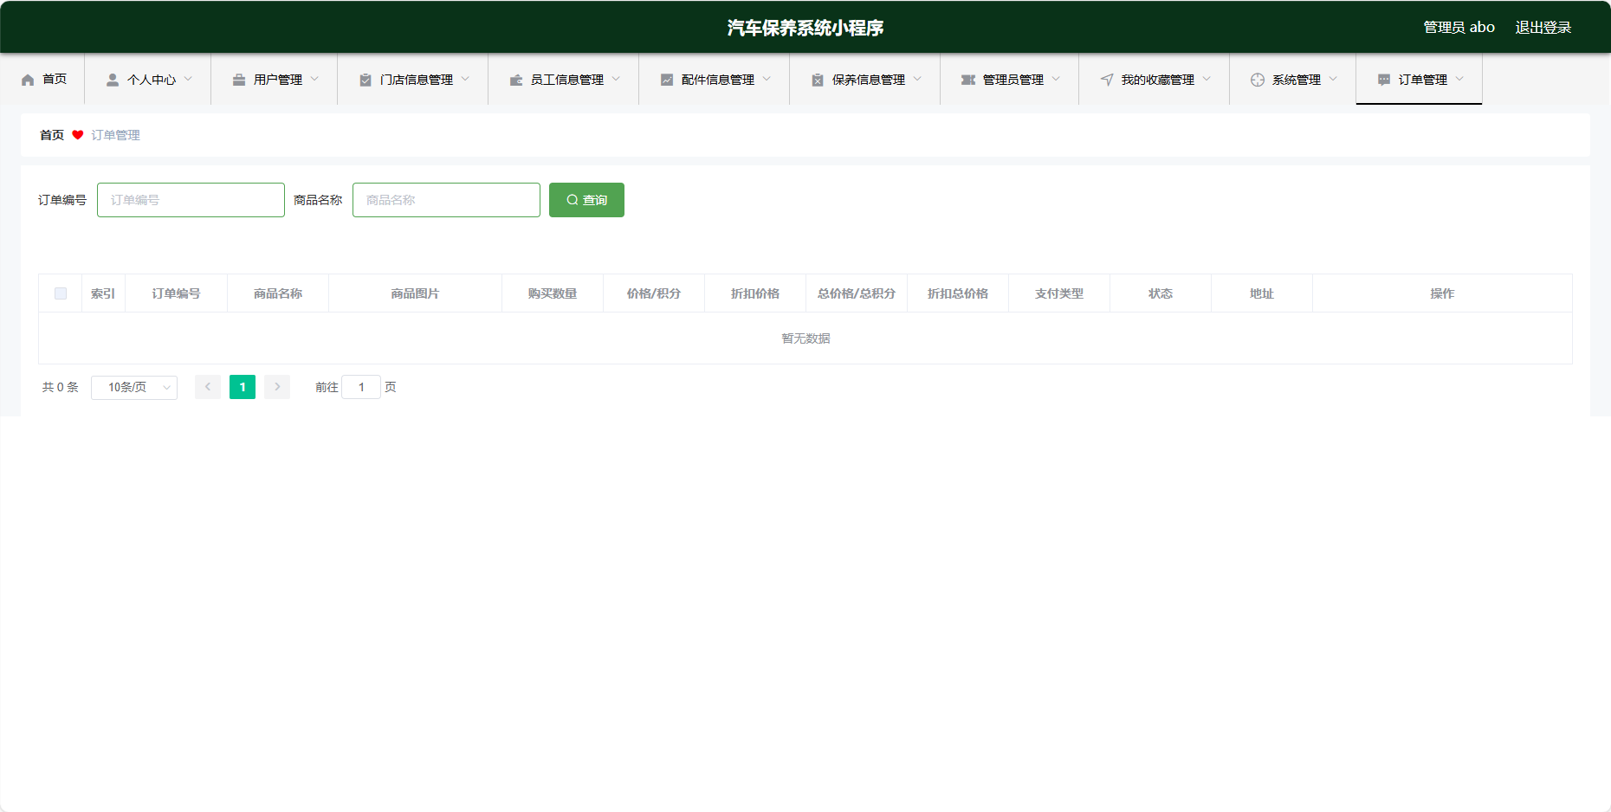The image size is (1611, 812).
Task: Expand the 个人中心 chevron
Action: [x=188, y=79]
